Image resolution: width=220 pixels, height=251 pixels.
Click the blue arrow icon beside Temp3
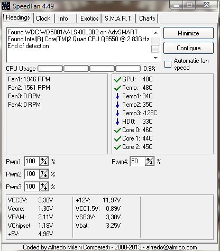(117, 113)
